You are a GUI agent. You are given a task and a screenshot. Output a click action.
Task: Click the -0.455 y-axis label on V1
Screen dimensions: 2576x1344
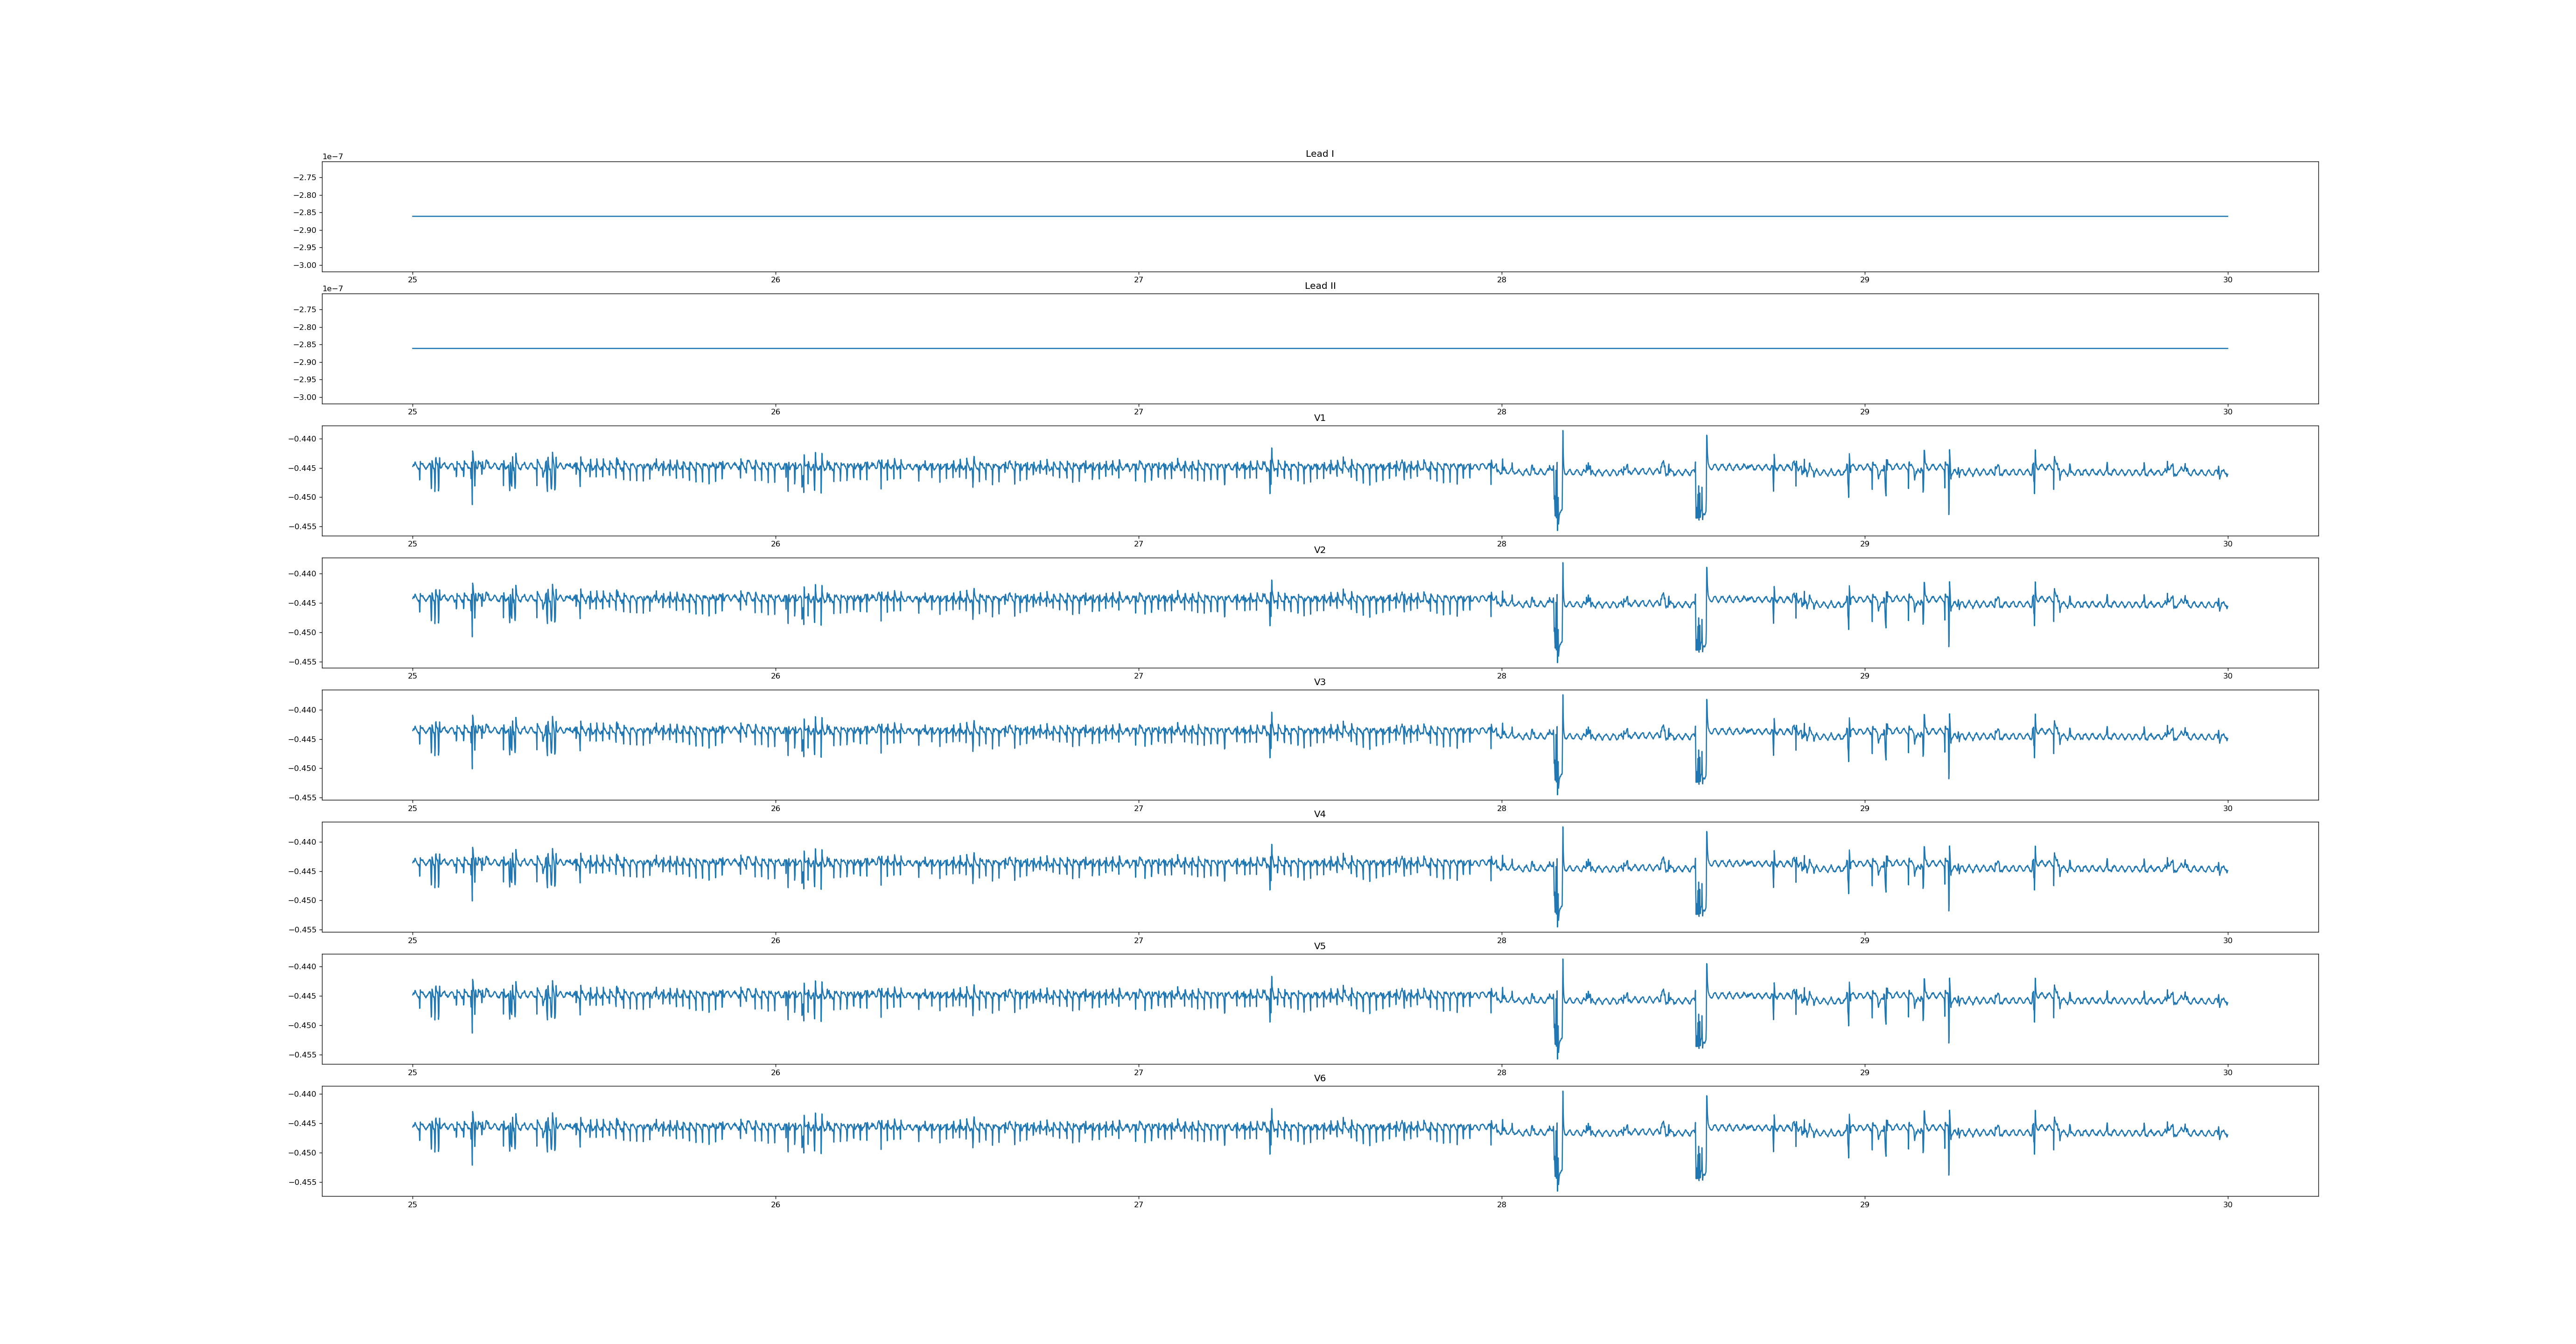(302, 526)
